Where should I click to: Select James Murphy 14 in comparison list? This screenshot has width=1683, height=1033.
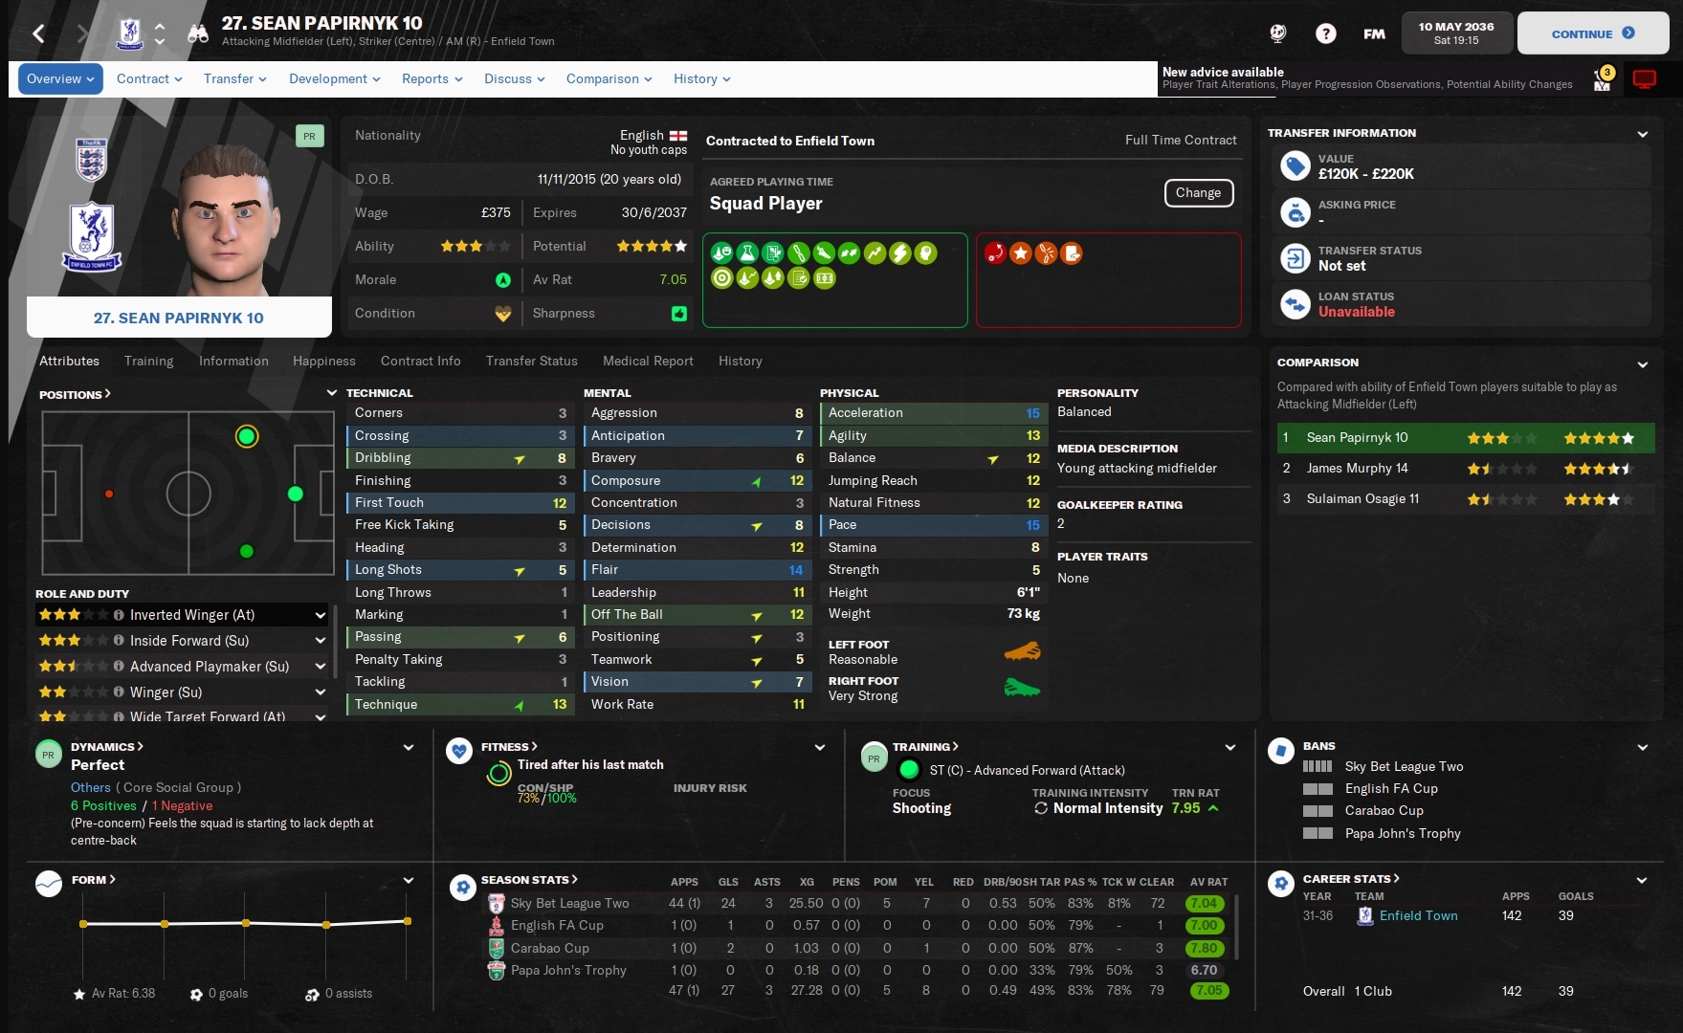point(1465,469)
